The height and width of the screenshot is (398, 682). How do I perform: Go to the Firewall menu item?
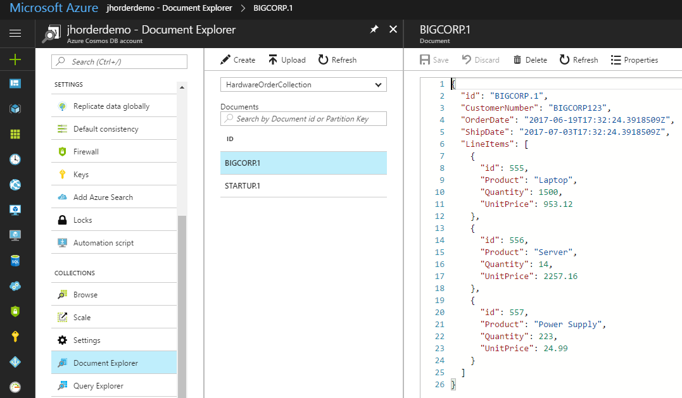(x=114, y=152)
